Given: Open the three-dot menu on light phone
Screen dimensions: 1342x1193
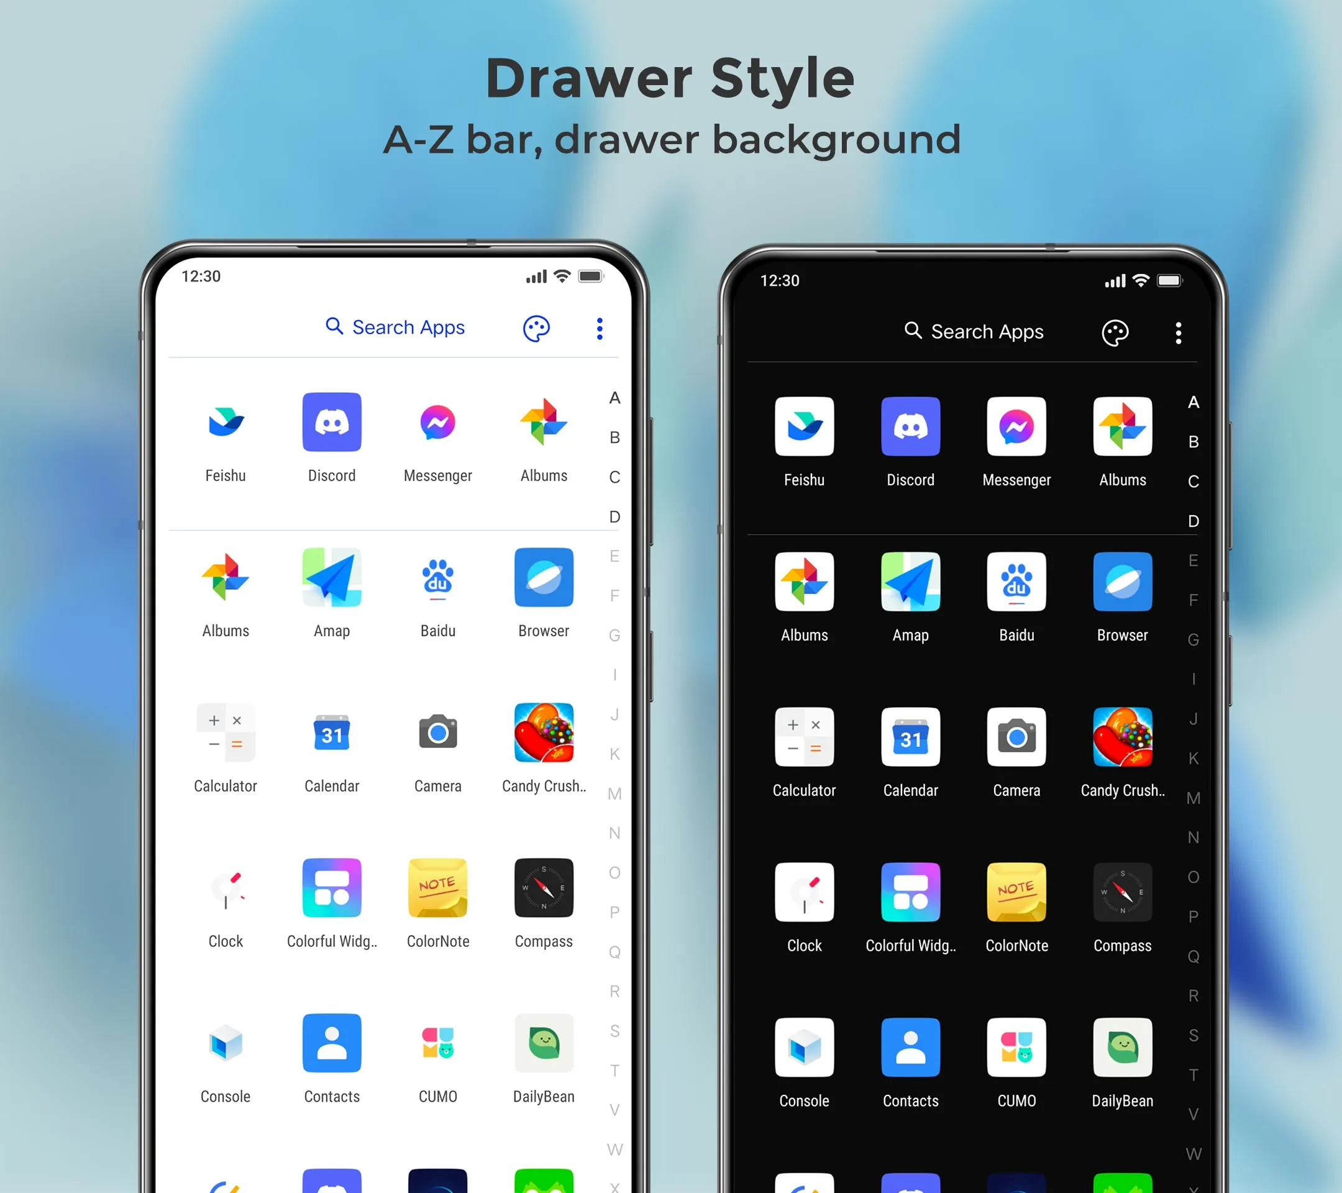Looking at the screenshot, I should [600, 328].
